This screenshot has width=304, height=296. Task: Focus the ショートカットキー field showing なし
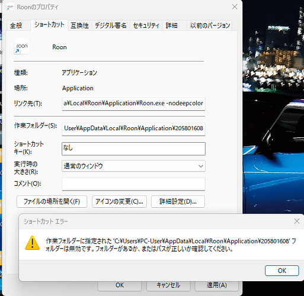(x=133, y=149)
